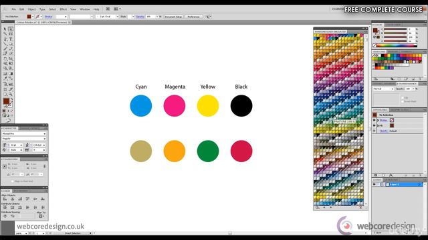This screenshot has width=428, height=240.
Task: Click the Opacity link in control bar
Action: pyautogui.click(x=140, y=17)
